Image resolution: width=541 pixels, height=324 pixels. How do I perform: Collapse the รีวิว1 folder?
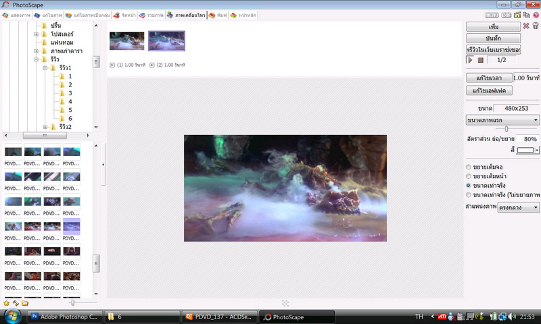45,67
